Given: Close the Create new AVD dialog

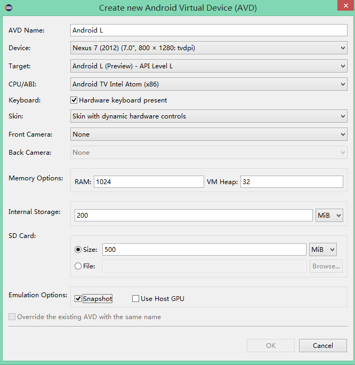Looking at the screenshot, I should tap(346, 5).
